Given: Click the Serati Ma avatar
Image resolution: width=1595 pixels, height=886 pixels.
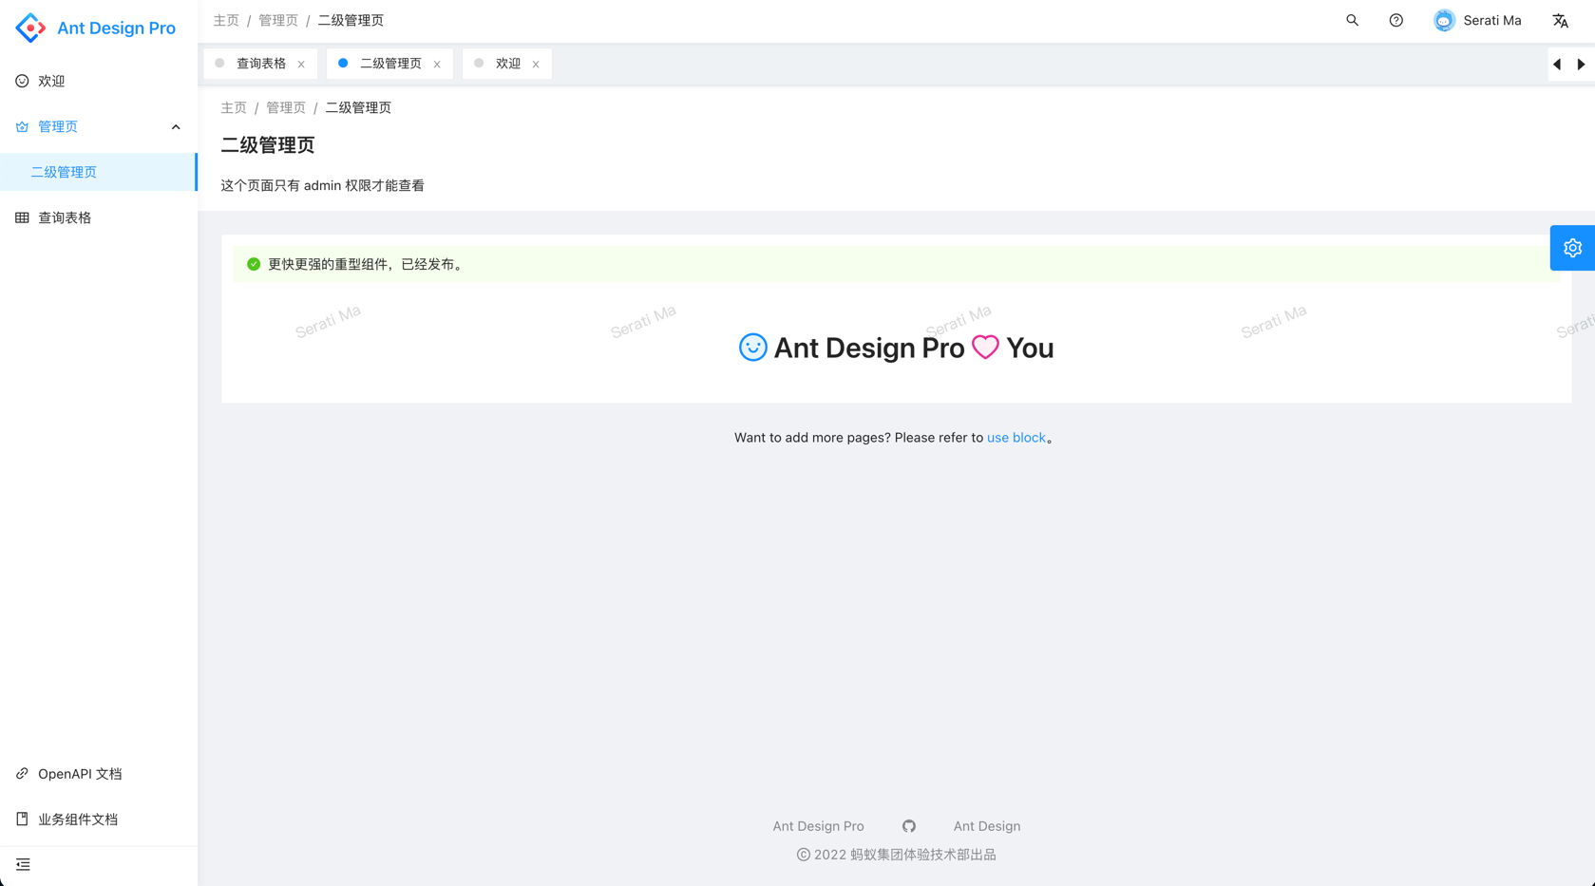Looking at the screenshot, I should pos(1444,20).
